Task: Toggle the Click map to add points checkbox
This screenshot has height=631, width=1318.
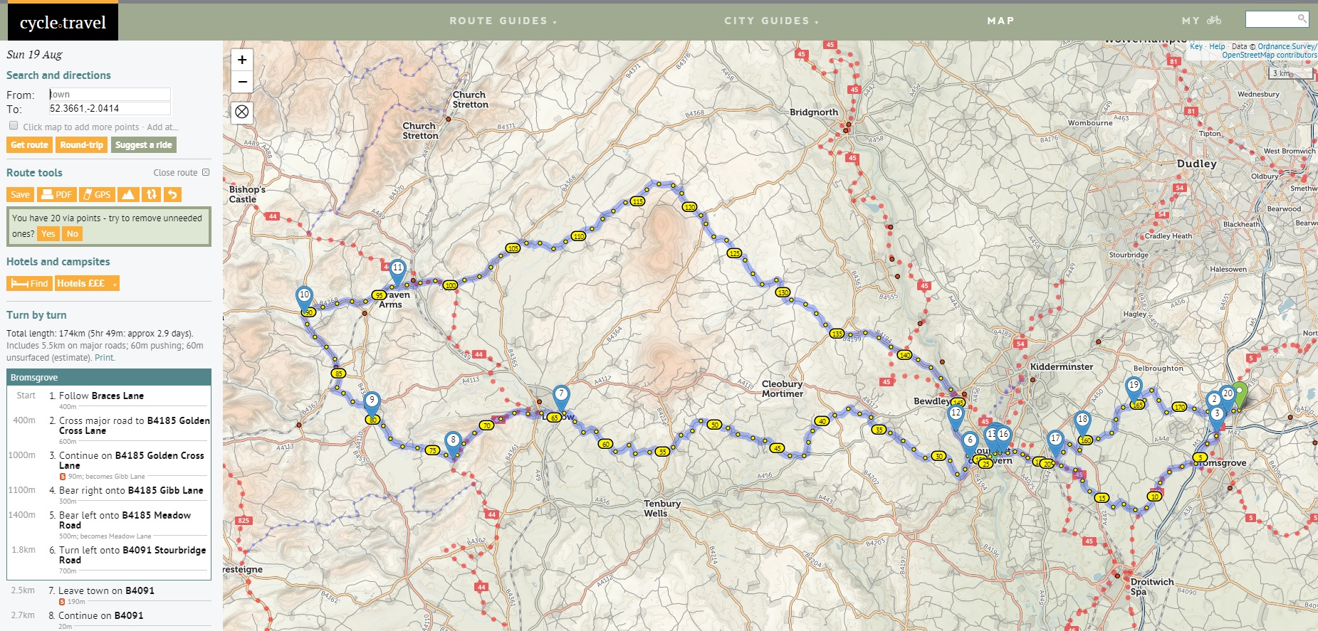Action: (14, 126)
